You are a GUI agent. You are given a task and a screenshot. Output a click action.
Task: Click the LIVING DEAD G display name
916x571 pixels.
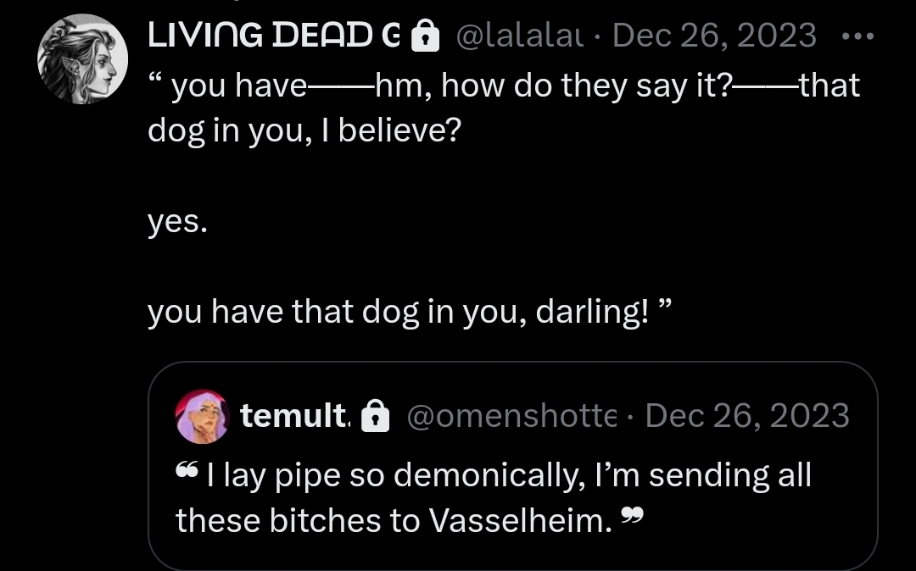(273, 36)
